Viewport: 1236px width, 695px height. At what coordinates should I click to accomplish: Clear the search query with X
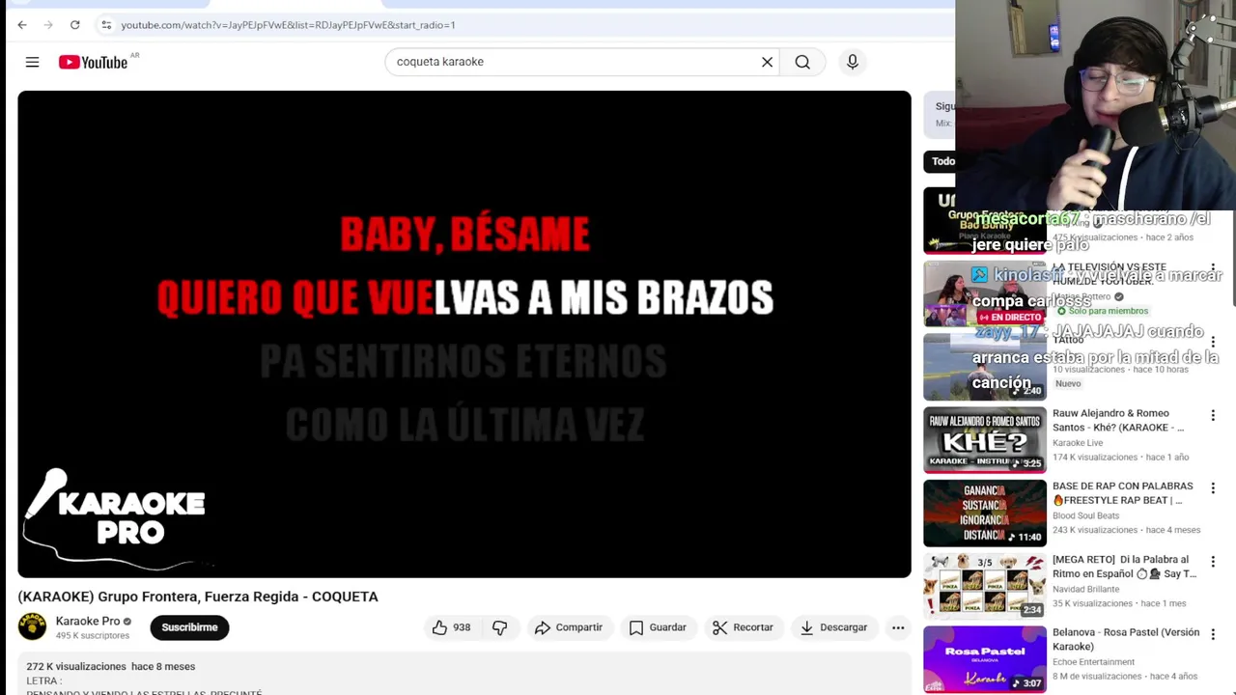coord(767,62)
